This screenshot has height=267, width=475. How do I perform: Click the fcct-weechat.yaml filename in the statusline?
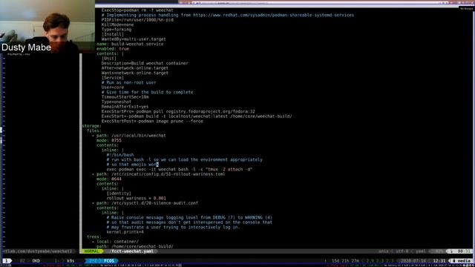(x=132, y=251)
